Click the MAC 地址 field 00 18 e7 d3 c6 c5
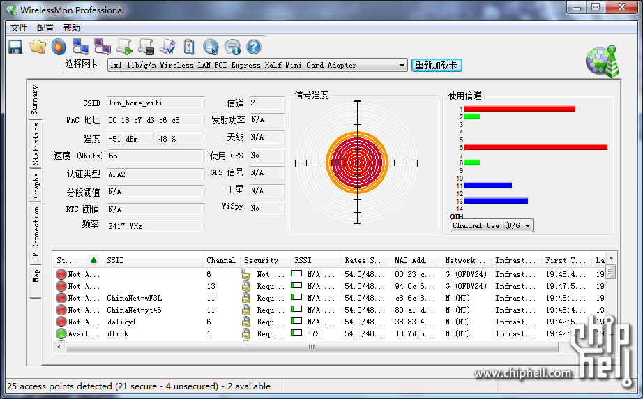Screen dimensions: 643x399 click(x=156, y=120)
